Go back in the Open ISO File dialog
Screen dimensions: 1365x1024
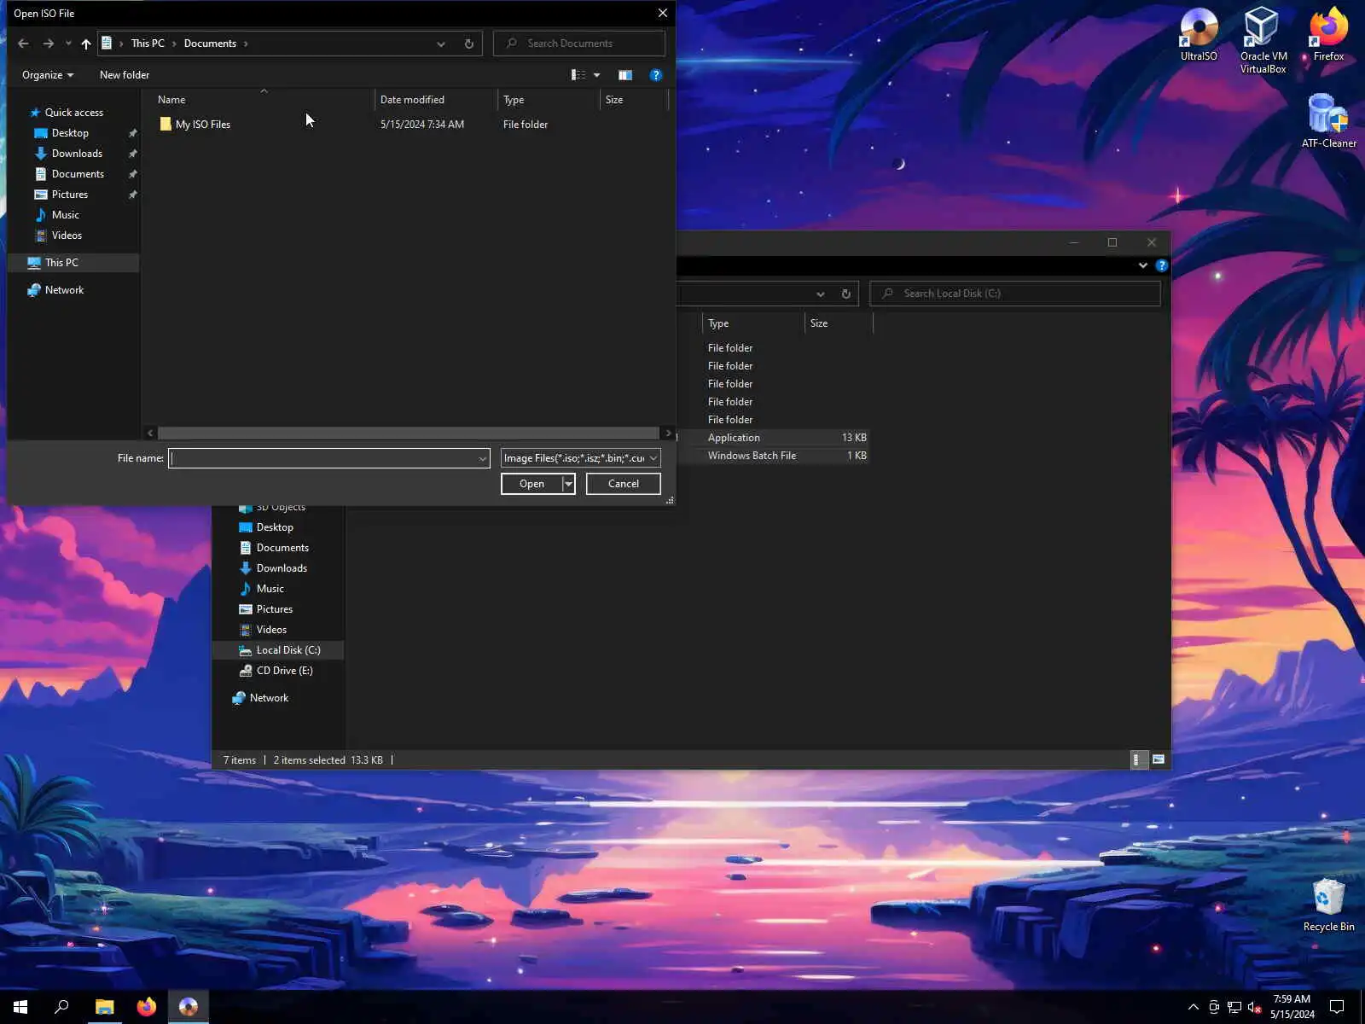(x=23, y=44)
